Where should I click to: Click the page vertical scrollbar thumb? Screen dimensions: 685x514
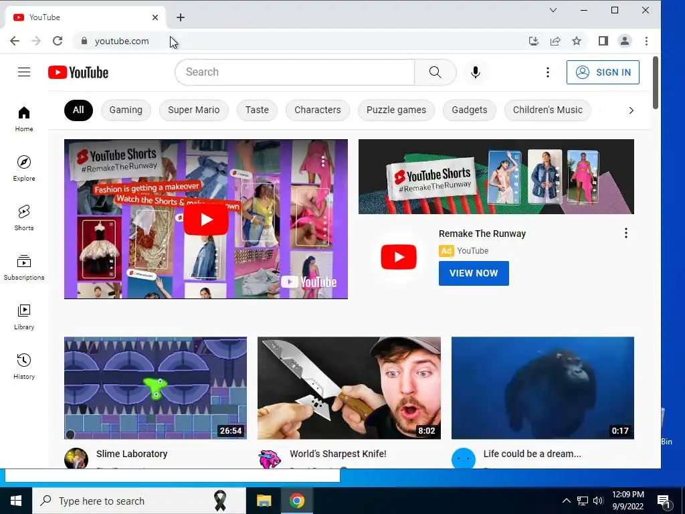[x=656, y=82]
